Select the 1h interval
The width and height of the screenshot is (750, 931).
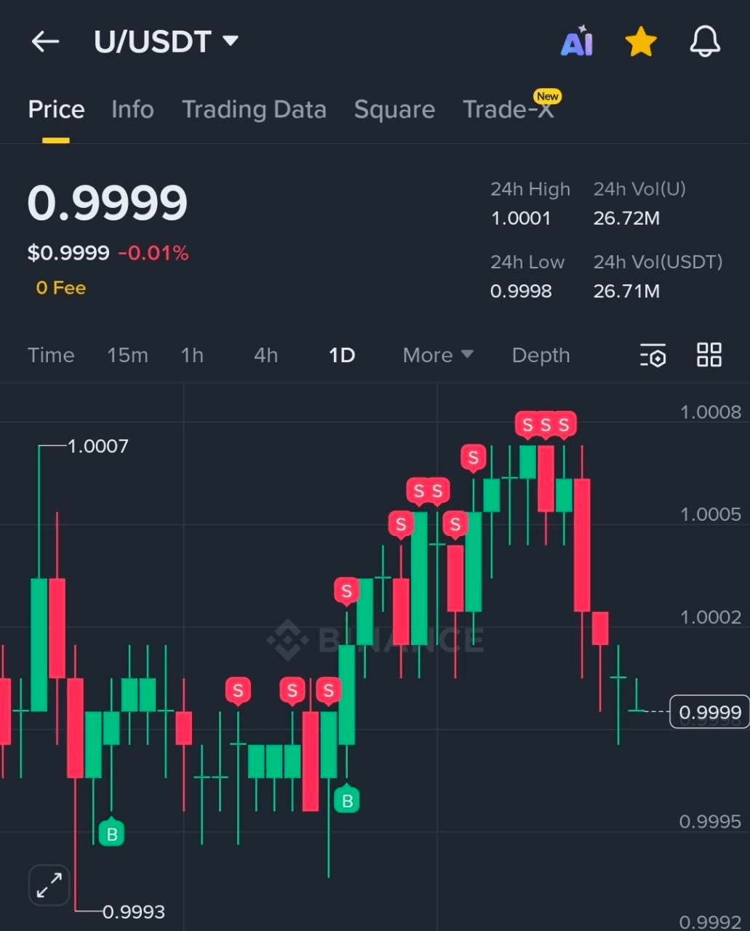tap(192, 356)
